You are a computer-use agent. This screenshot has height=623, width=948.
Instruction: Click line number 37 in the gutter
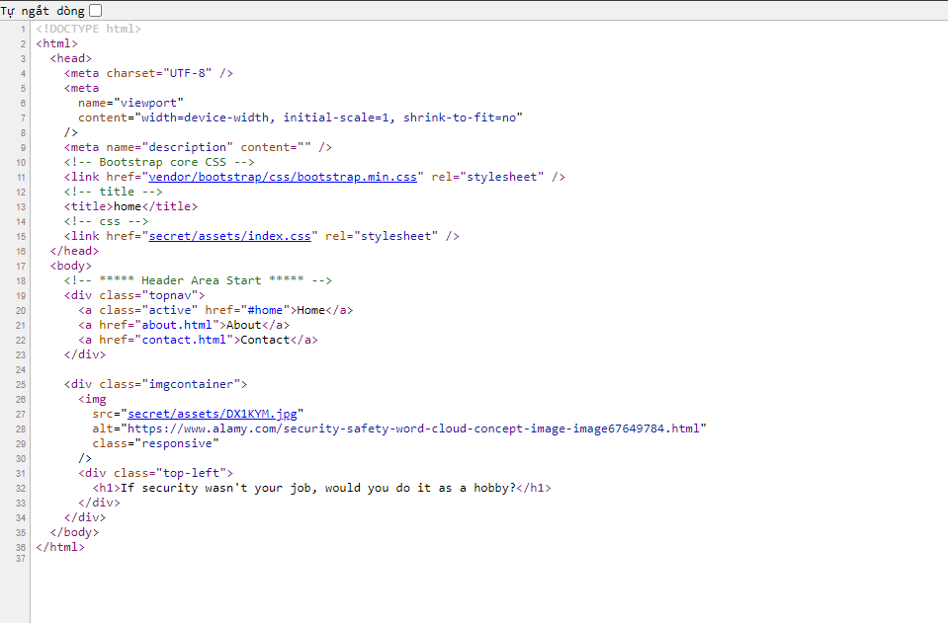coord(22,562)
